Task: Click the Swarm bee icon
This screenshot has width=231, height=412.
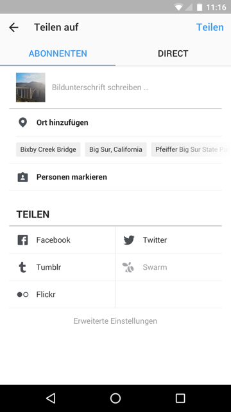Action: (x=128, y=267)
